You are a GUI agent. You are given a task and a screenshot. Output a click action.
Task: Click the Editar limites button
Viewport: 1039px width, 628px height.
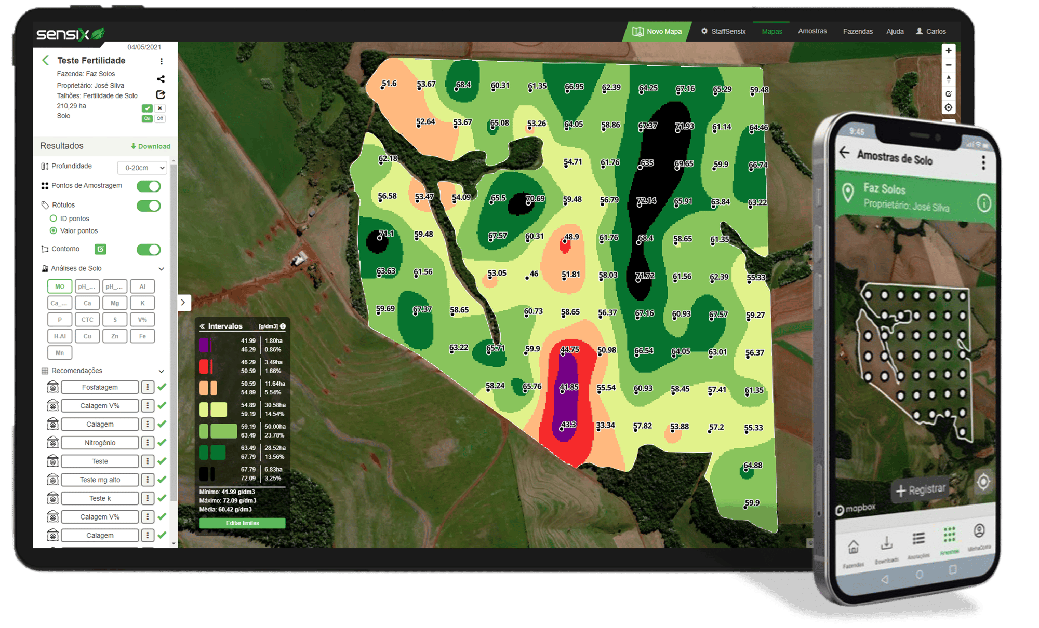point(242,523)
